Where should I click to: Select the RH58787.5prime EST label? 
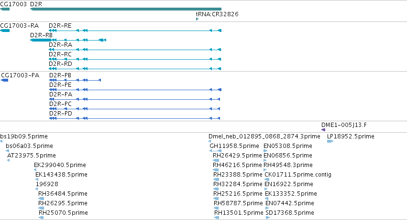pos(238,204)
